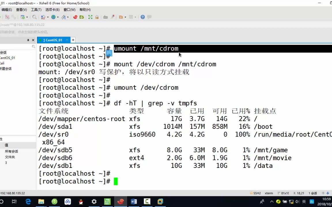Viewport: 332px width, 207px height.
Task: Open the session properties toolbar icon
Action: (x=23, y=17)
